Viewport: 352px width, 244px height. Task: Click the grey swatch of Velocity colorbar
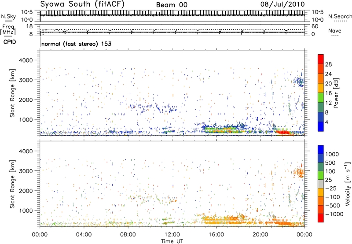[321, 184]
